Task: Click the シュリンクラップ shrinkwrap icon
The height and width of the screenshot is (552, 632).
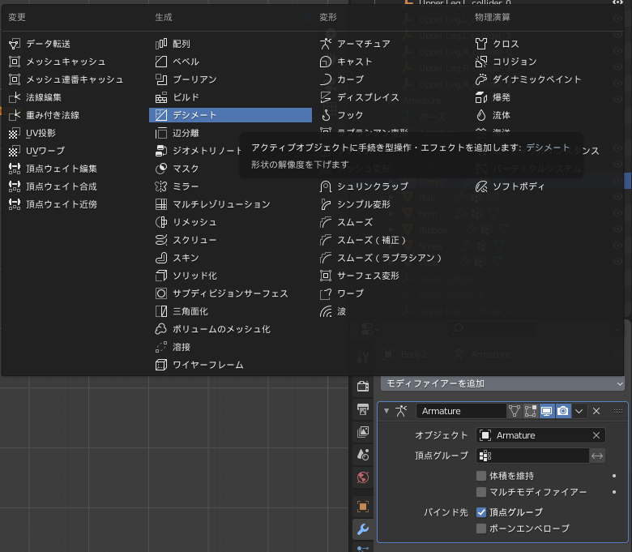Action: pos(325,186)
